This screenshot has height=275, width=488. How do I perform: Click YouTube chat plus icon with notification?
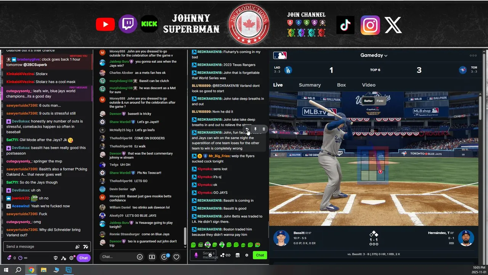point(165,257)
